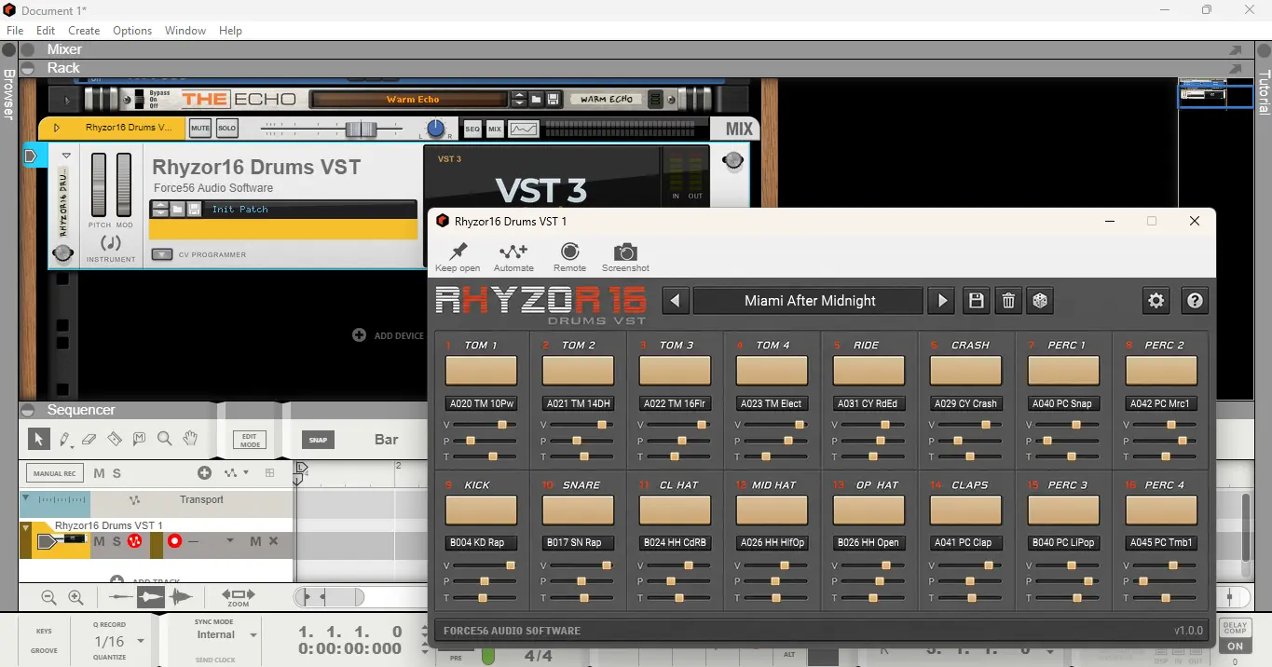
Task: Collapse the Mixer panel
Action: [28, 49]
